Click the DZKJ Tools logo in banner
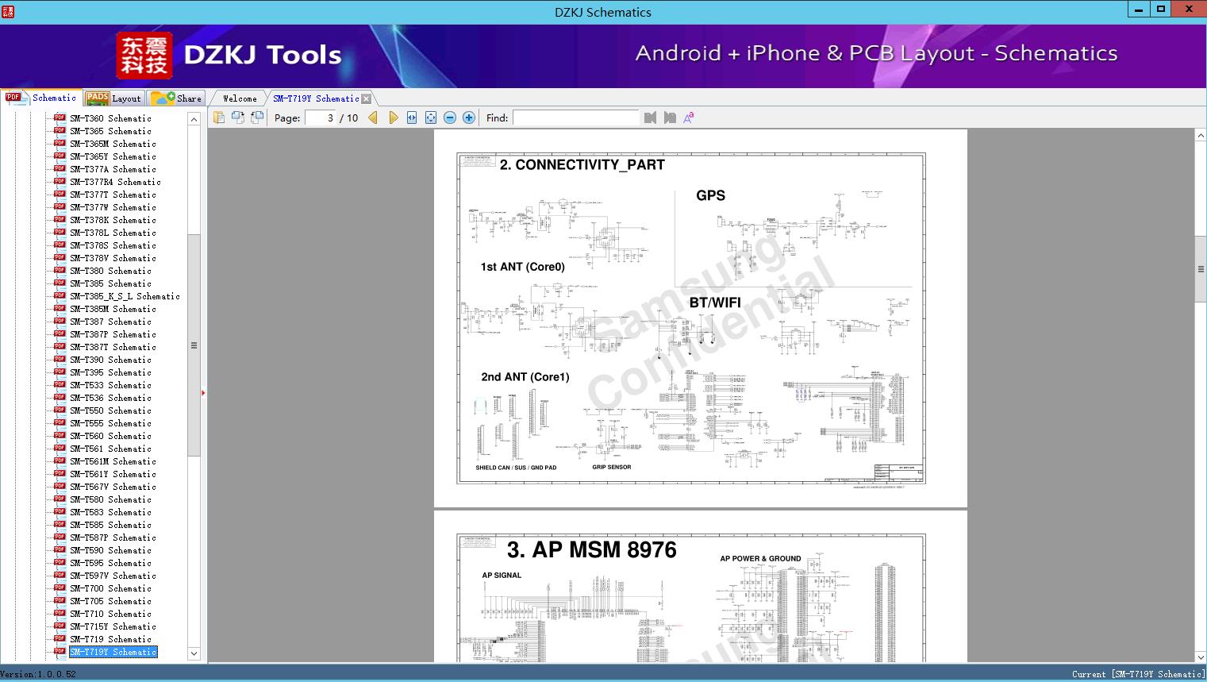This screenshot has height=682, width=1207. pos(229,55)
